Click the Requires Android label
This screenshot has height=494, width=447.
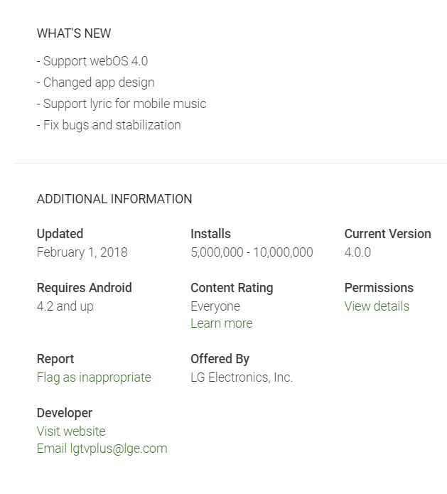pyautogui.click(x=85, y=288)
